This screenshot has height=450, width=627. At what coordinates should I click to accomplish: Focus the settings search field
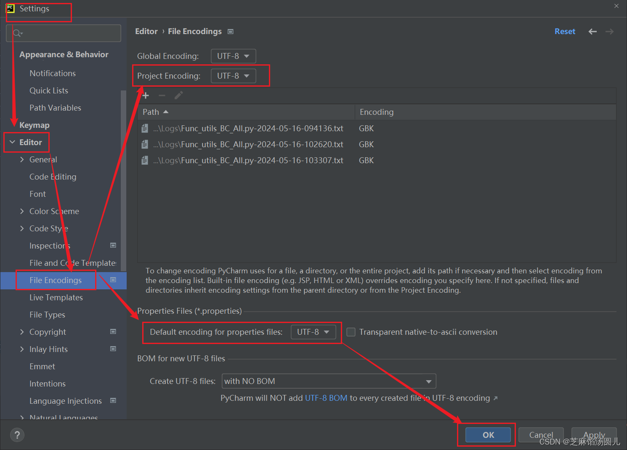[64, 33]
